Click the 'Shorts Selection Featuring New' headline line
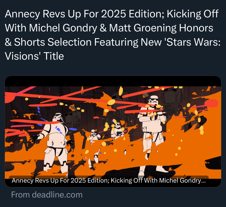 pyautogui.click(x=88, y=42)
